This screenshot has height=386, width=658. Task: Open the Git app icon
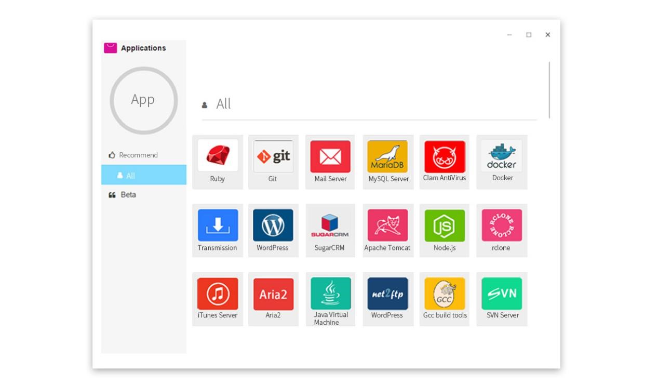coord(273,156)
